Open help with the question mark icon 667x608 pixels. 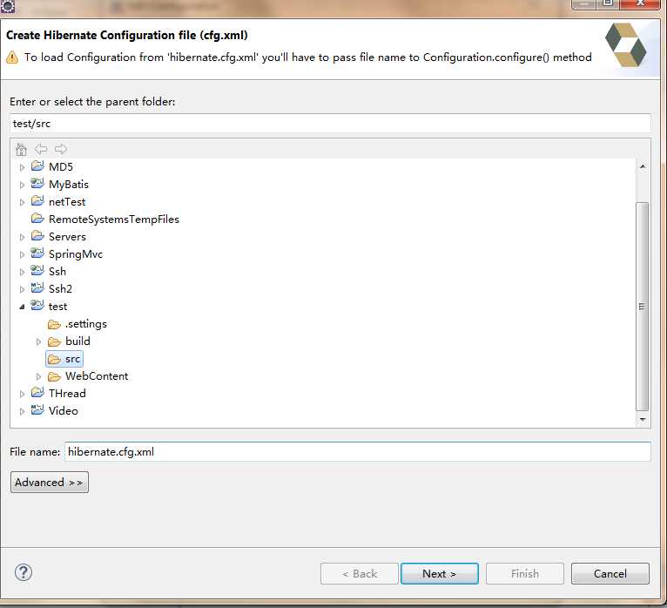click(x=24, y=572)
